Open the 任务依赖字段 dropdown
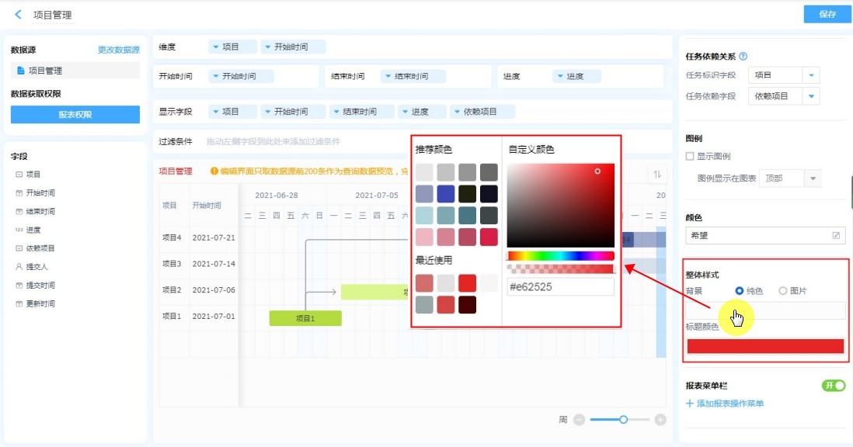853x447 pixels. pos(810,96)
